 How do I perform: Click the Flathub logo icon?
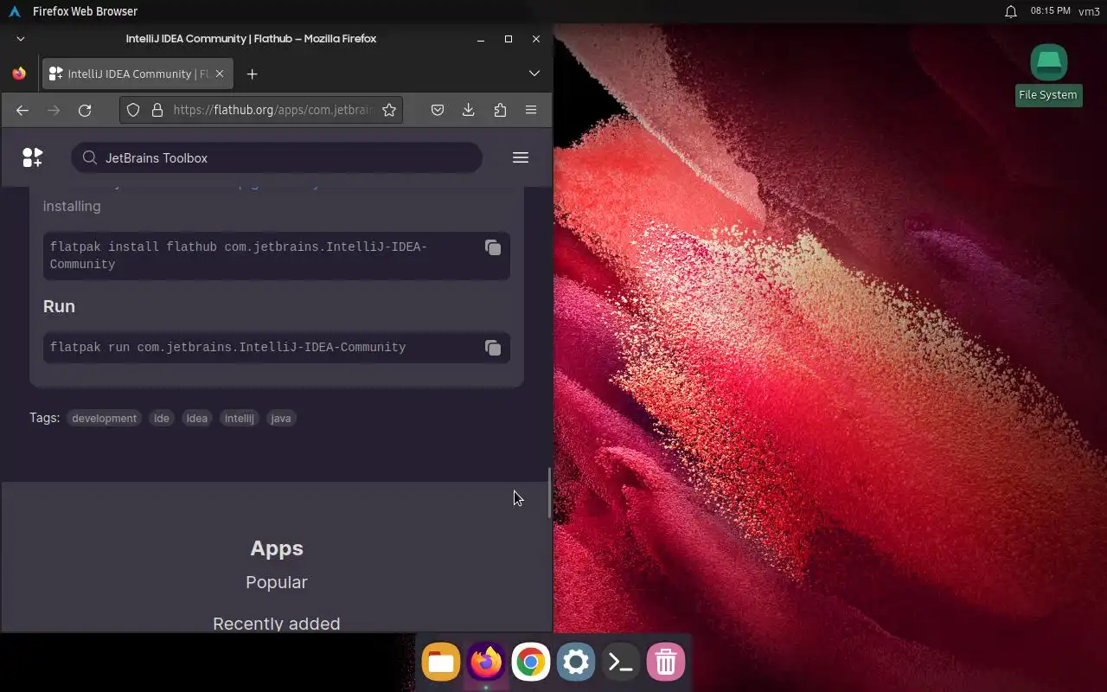[x=32, y=157]
